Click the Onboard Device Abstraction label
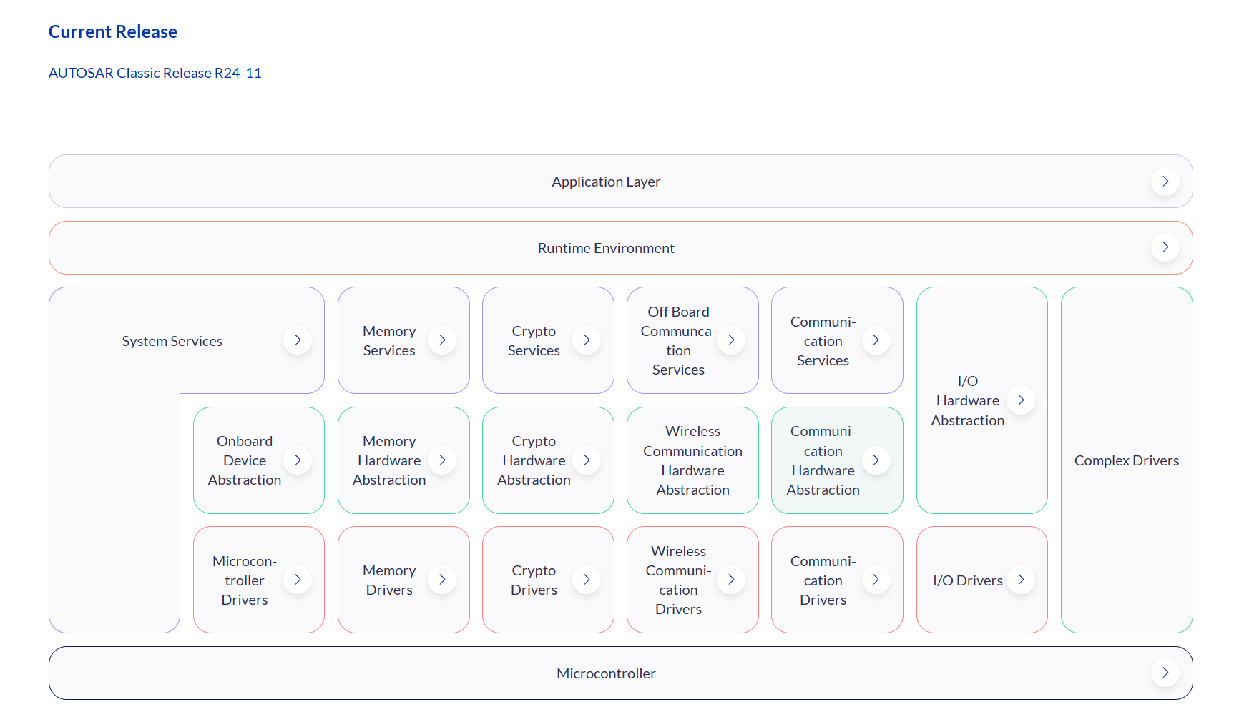Viewport: 1234px width, 727px height. point(245,460)
